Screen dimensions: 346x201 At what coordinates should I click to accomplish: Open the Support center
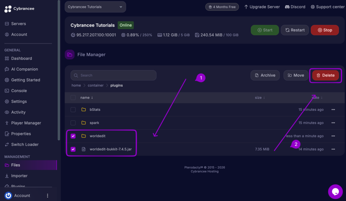[327, 7]
